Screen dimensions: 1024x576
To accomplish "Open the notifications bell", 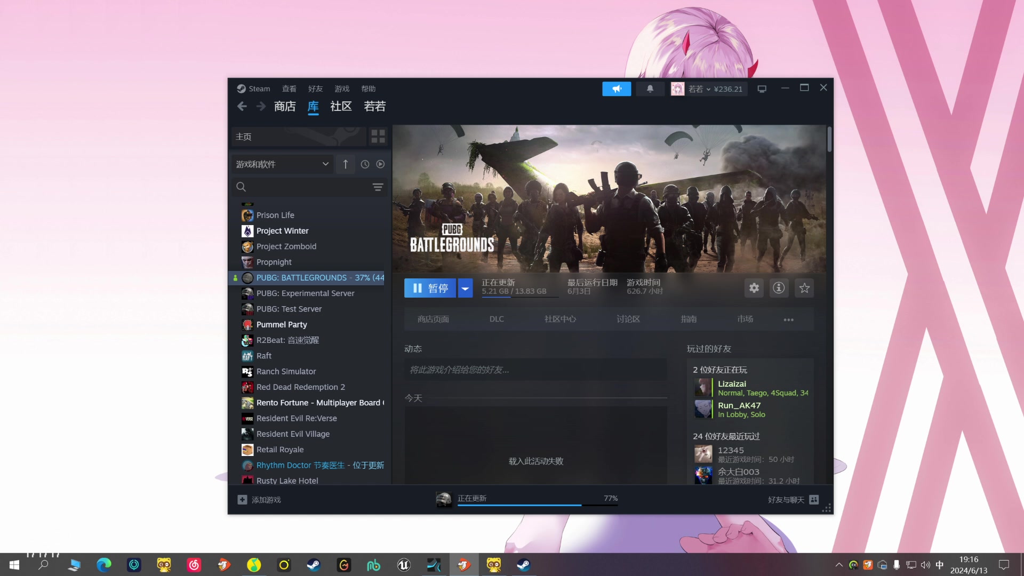I will click(x=650, y=89).
